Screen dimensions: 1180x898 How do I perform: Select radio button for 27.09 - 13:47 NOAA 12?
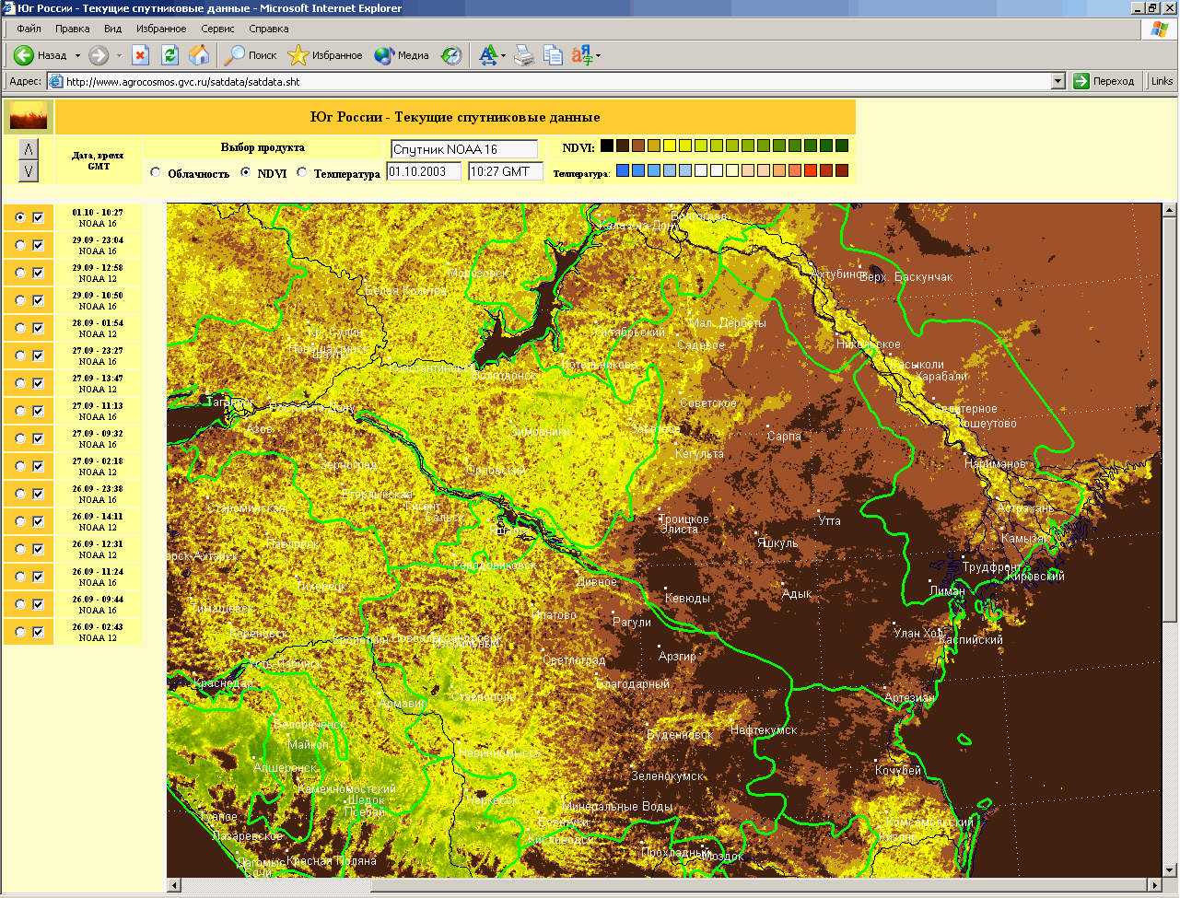[x=20, y=383]
